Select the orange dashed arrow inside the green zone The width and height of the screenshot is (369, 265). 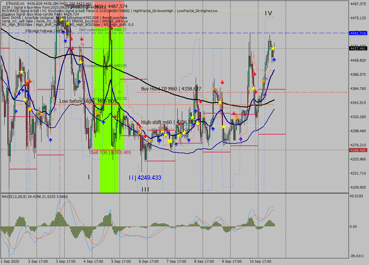119,92
